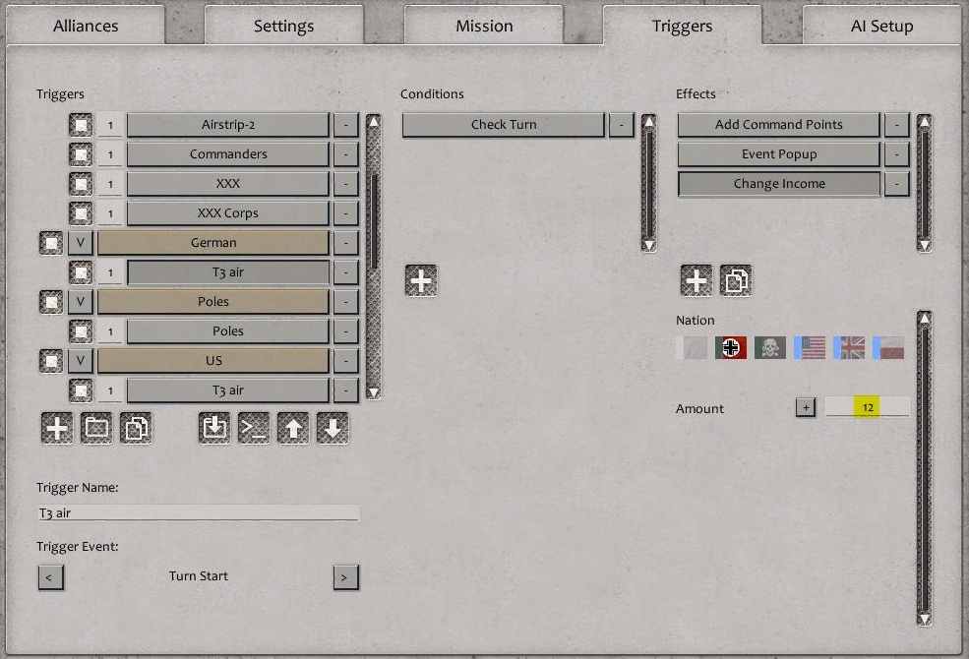This screenshot has width=969, height=659.
Task: Collapse the Poles folder with V button
Action: (81, 302)
